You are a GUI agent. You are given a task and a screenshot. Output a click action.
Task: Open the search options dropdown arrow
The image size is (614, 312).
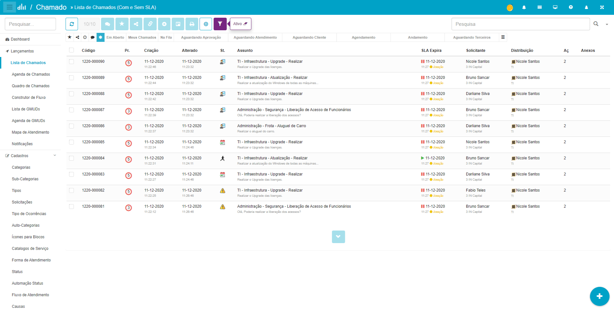(607, 24)
